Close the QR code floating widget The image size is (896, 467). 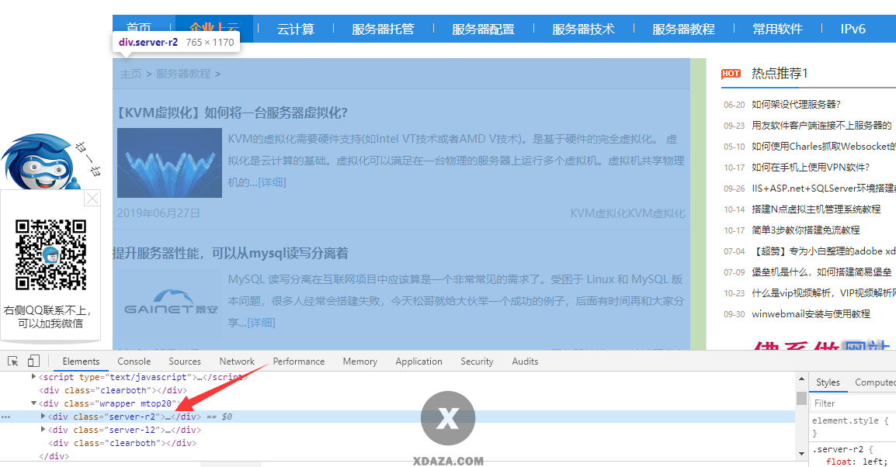92,198
